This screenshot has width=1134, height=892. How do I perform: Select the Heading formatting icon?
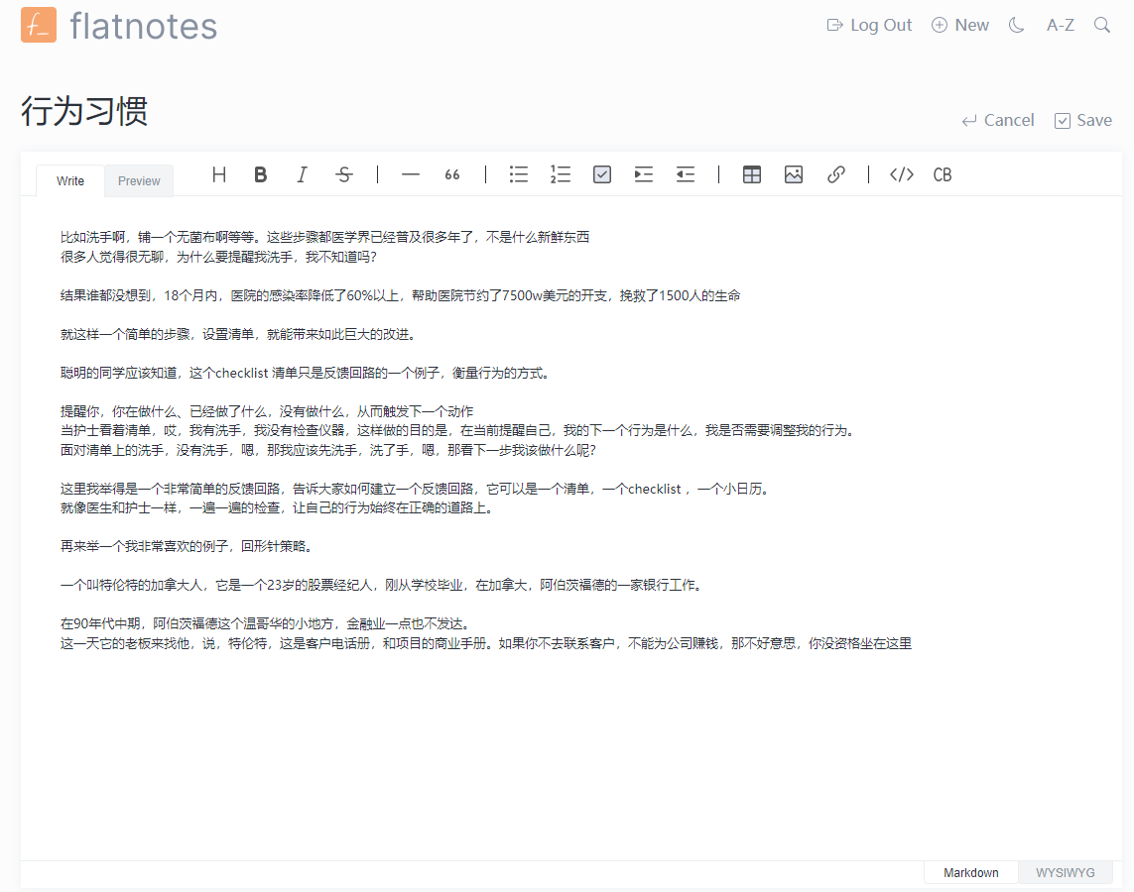pos(218,174)
